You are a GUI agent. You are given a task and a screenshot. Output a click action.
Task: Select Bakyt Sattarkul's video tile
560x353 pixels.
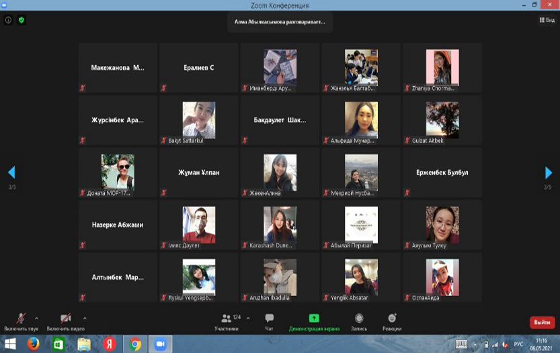pos(198,120)
